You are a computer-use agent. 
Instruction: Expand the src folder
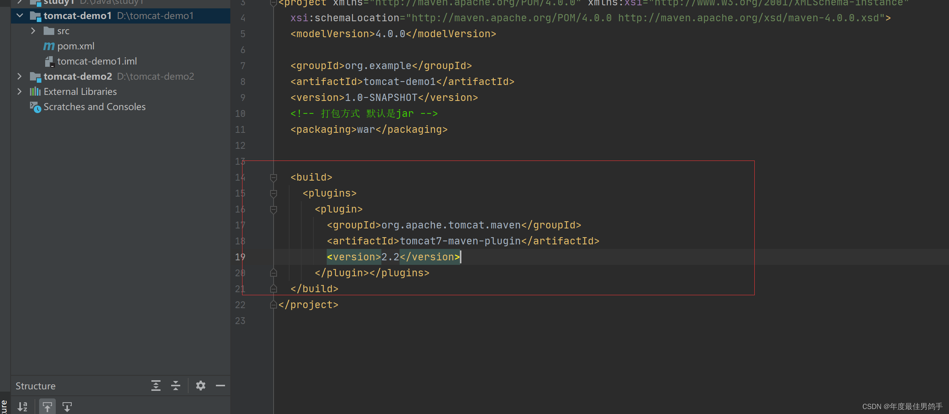tap(33, 31)
